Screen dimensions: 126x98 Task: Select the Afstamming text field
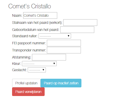point(49,57)
